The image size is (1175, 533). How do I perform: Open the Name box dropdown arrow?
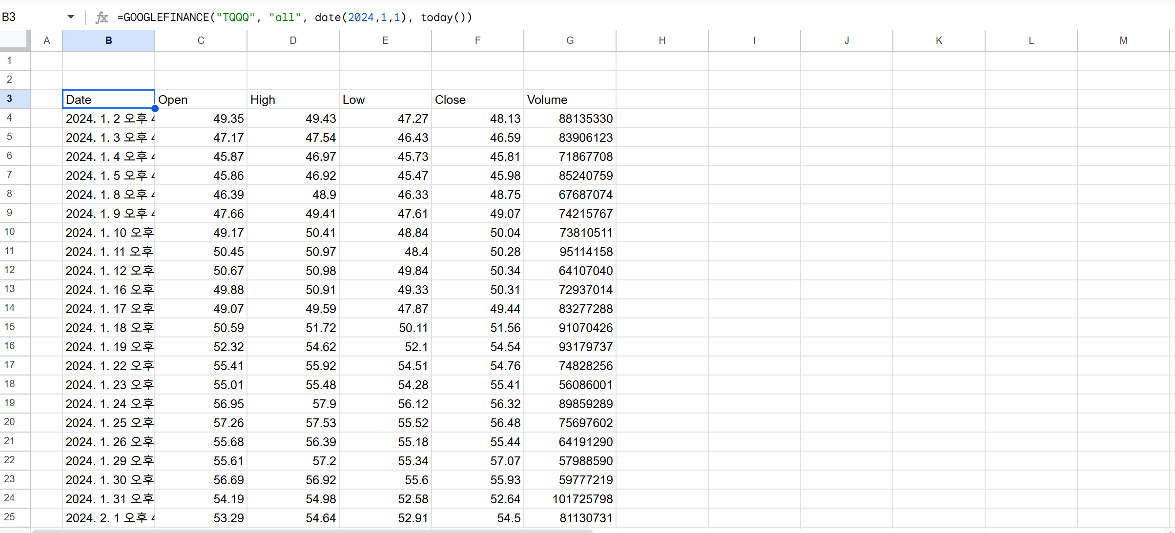[71, 17]
